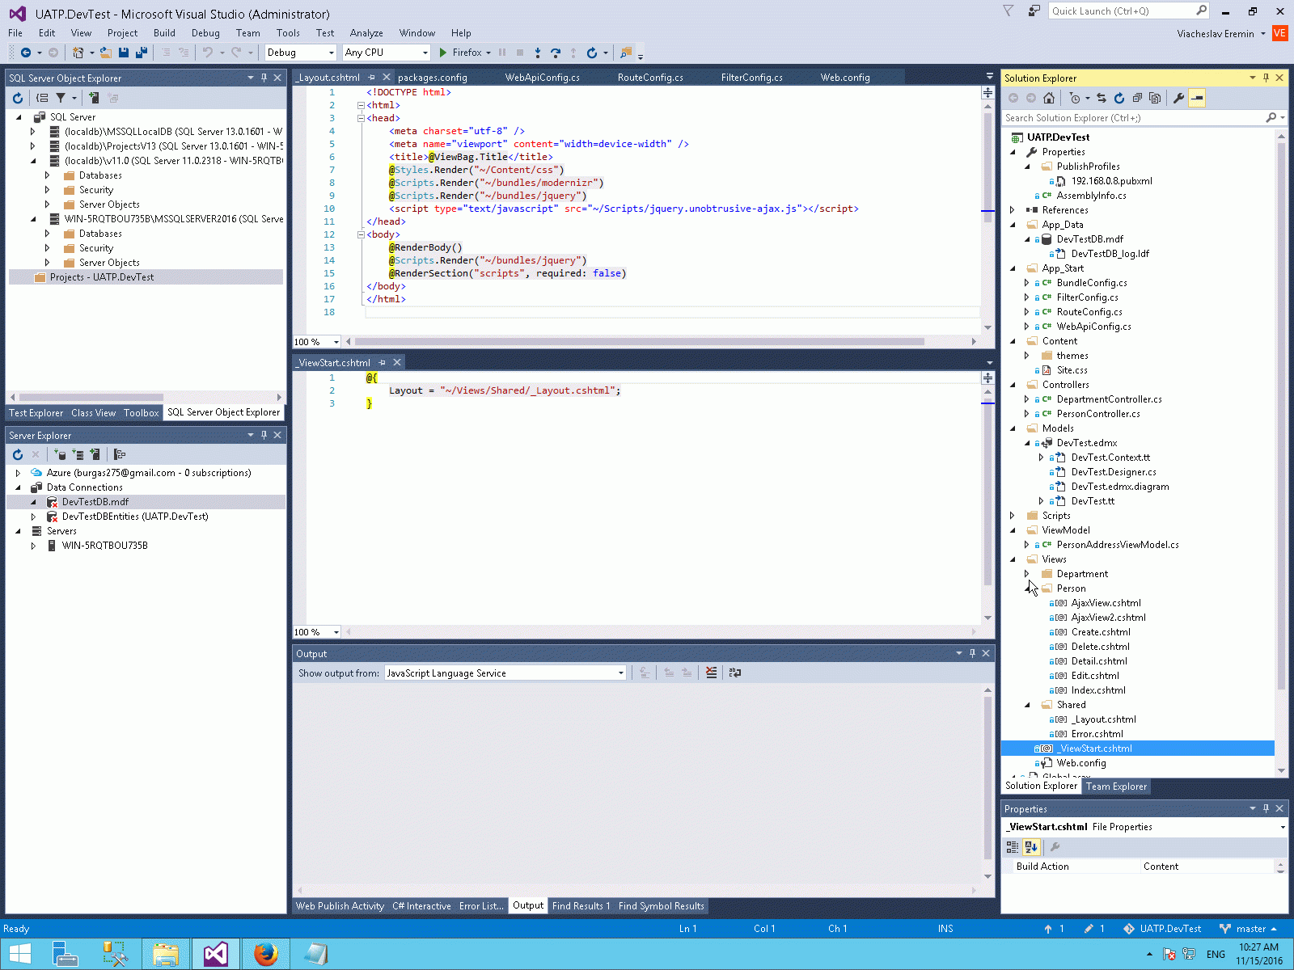Toggle word wrap in the Output panel
The height and width of the screenshot is (970, 1294).
click(734, 673)
